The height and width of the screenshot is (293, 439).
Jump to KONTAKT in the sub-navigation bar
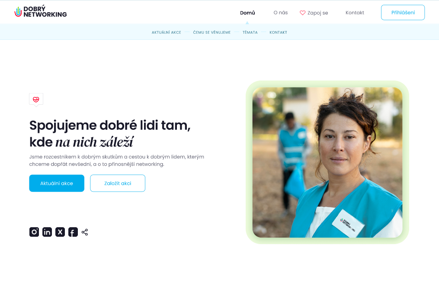click(x=278, y=32)
